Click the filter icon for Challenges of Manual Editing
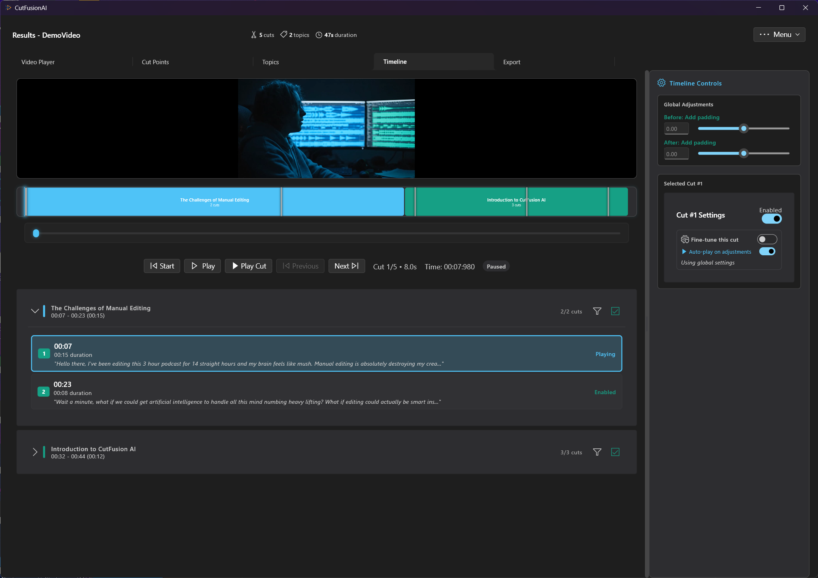This screenshot has width=818, height=578. point(597,311)
